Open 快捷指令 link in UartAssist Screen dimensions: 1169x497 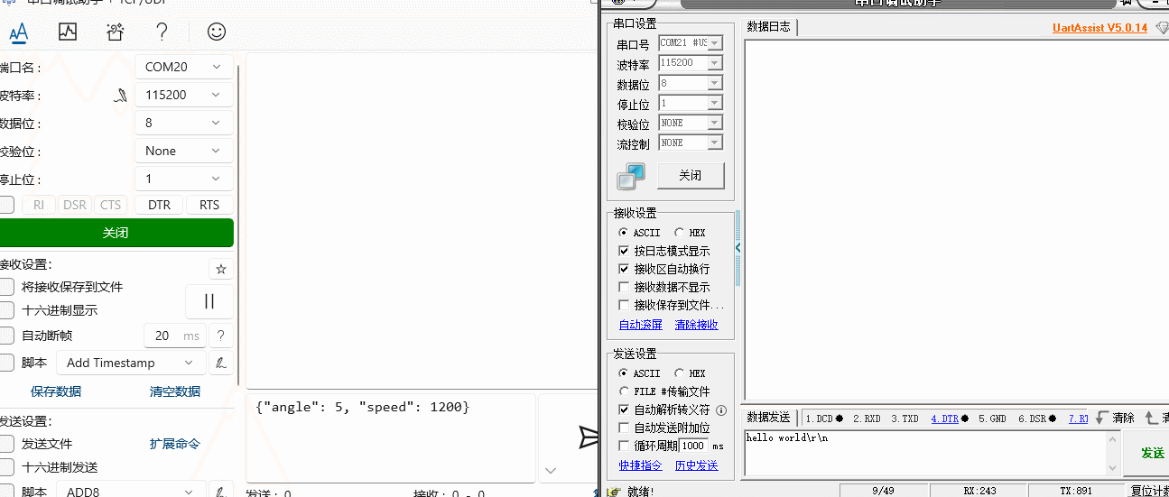[641, 465]
